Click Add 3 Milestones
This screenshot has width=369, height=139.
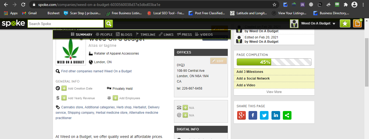pyautogui.click(x=250, y=72)
